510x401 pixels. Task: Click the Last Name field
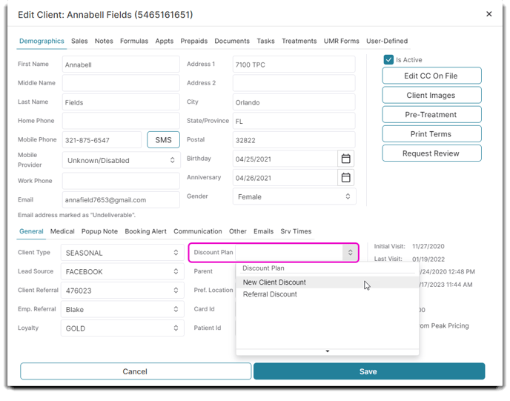click(x=121, y=102)
